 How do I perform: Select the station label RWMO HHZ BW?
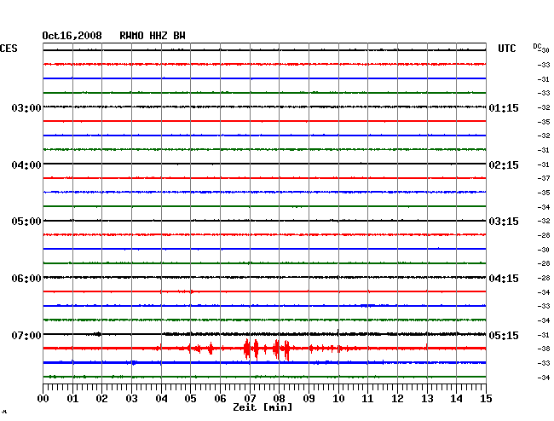pos(153,36)
